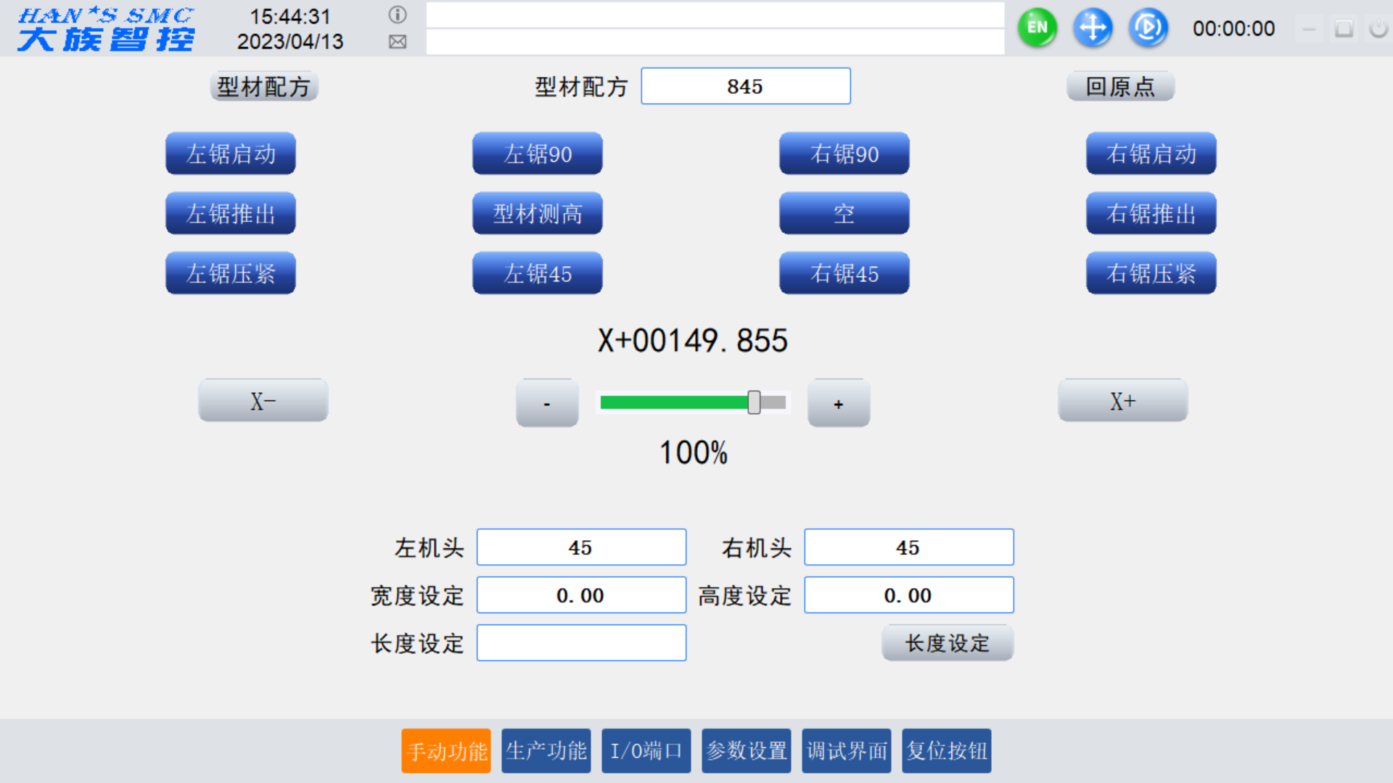Image resolution: width=1393 pixels, height=783 pixels.
Task: Click the 型材配方 value field 845
Action: click(x=746, y=87)
